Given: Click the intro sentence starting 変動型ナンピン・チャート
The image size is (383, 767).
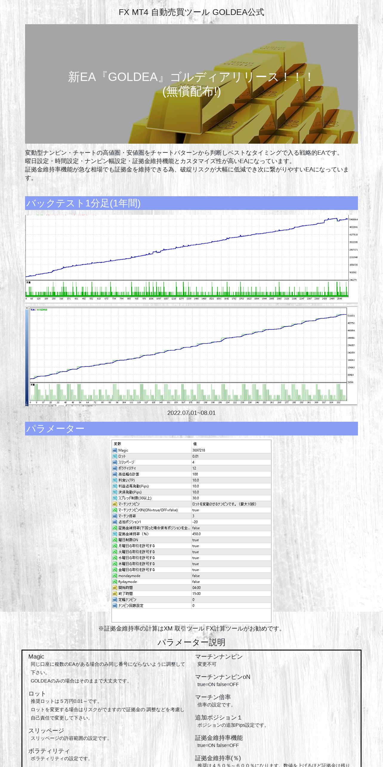Looking at the screenshot, I should click(x=184, y=153).
